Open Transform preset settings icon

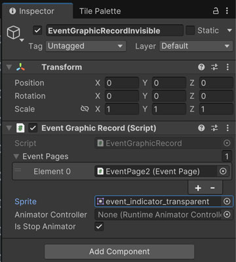click(x=214, y=67)
